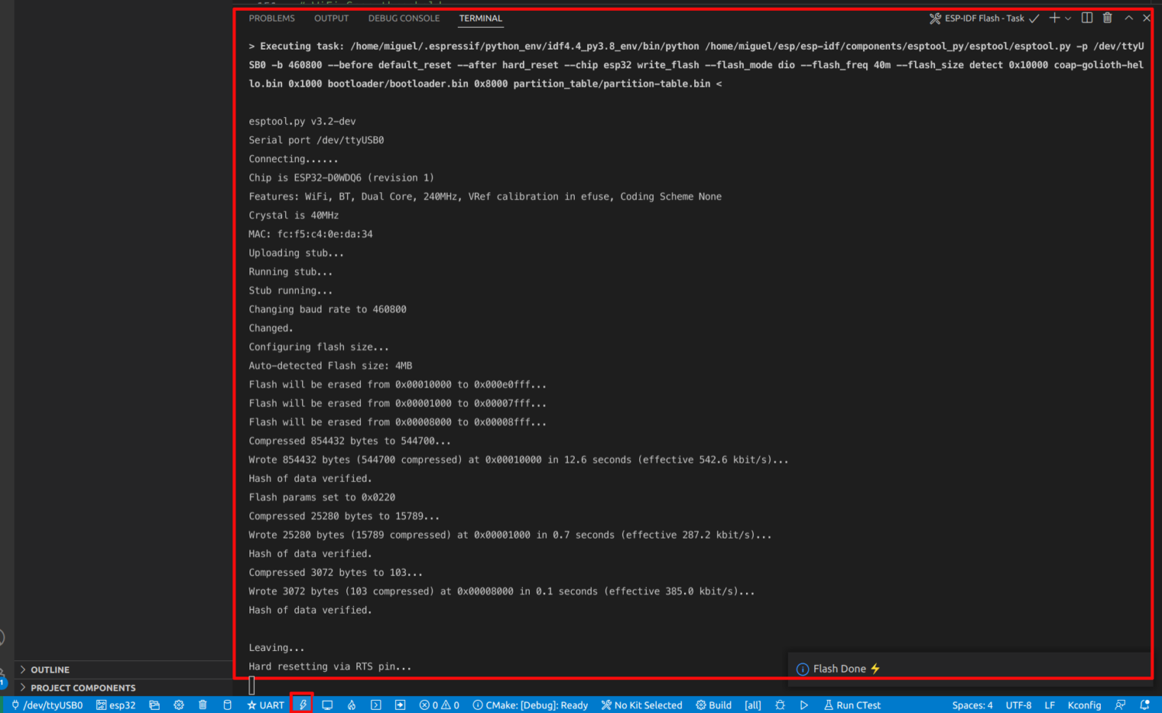Flash the device using the lightning bolt icon
Viewport: 1162px width, 713px height.
pos(303,704)
